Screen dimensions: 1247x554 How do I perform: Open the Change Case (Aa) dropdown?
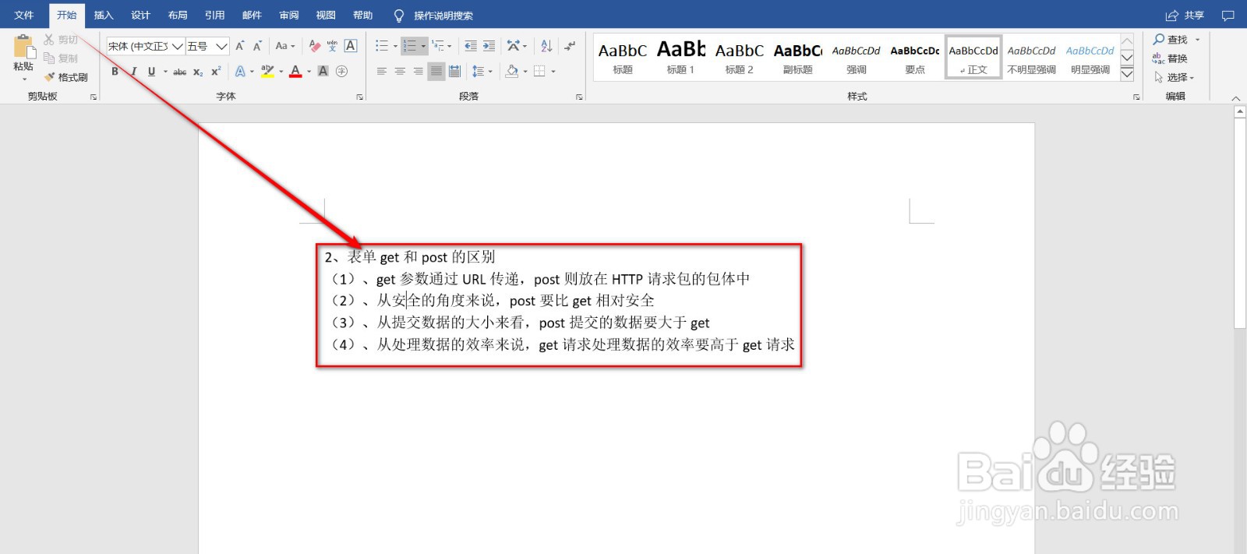[x=284, y=46]
